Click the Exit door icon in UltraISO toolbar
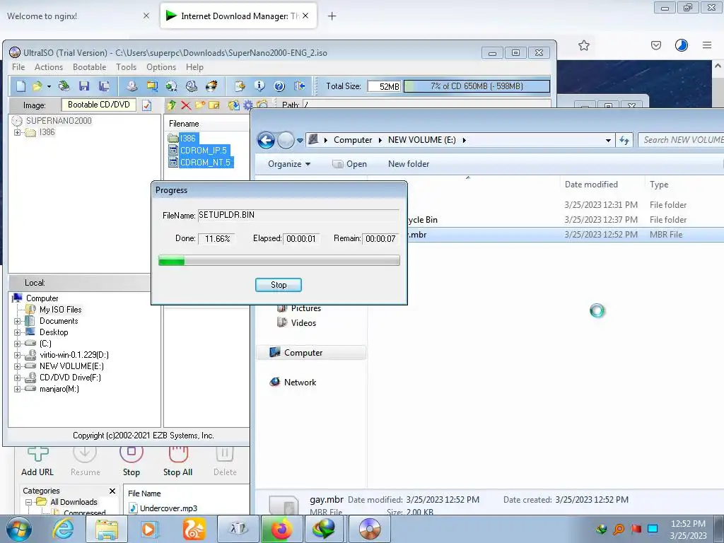The image size is (724, 543). pos(300,86)
